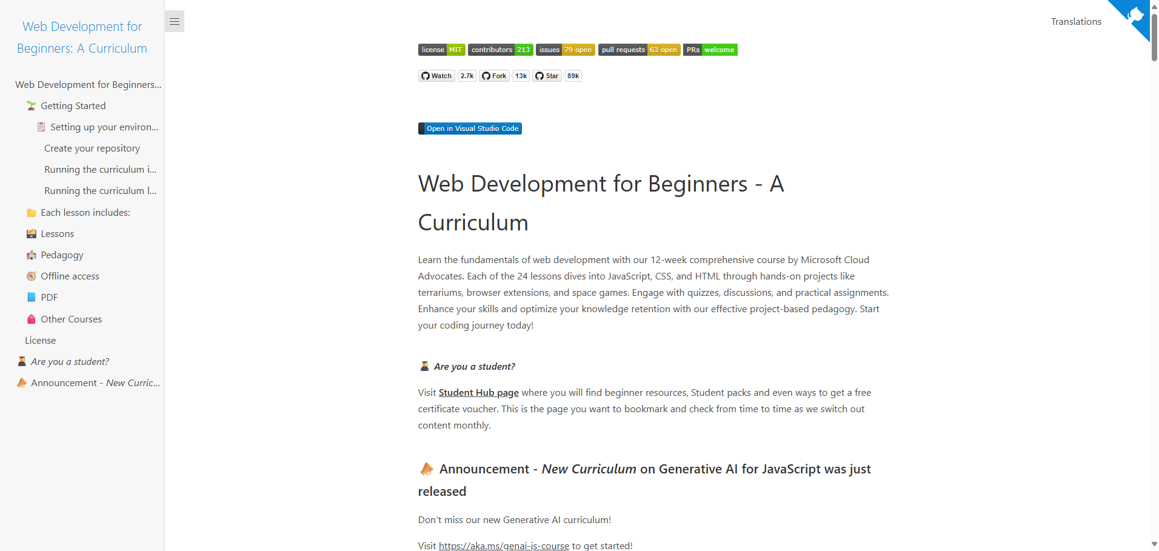The height and width of the screenshot is (551, 1159).
Task: Expand 'Each lesson includes:' sidebar section
Action: tap(85, 212)
